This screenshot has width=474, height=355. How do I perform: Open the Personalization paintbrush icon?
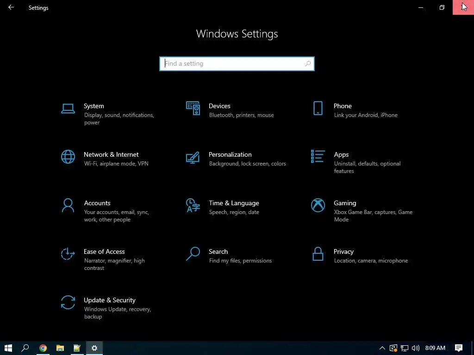193,157
